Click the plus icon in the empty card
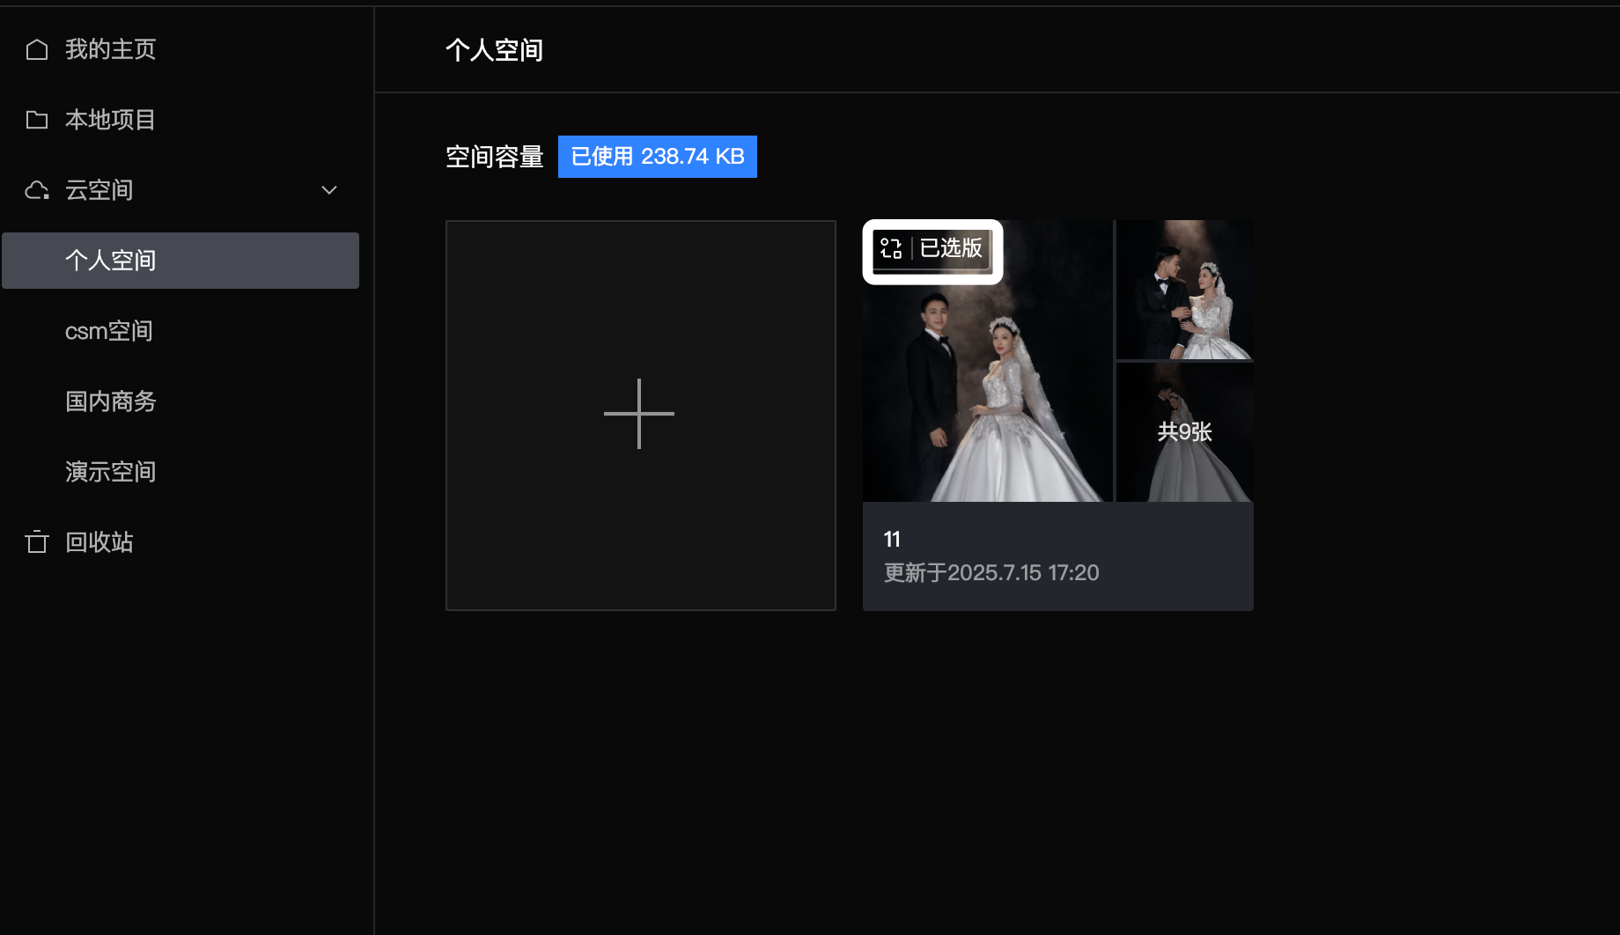 639,414
